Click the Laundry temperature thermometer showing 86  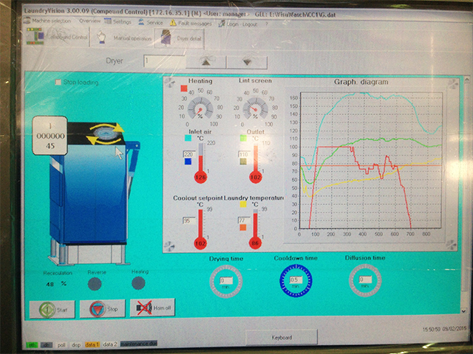(x=255, y=229)
